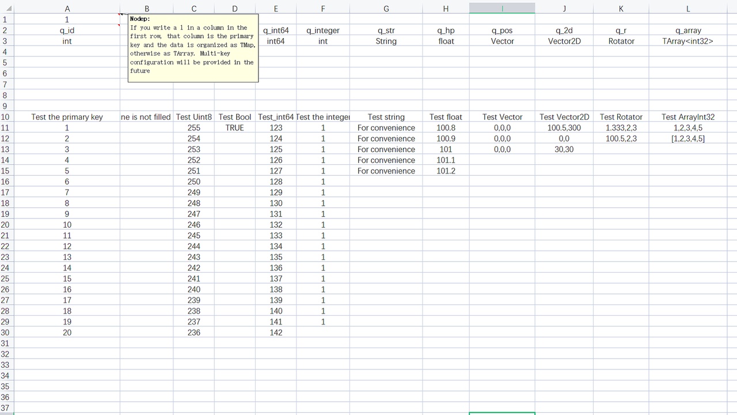The height and width of the screenshot is (415, 737).
Task: Click the 'Test Bool' cell
Action: click(235, 117)
